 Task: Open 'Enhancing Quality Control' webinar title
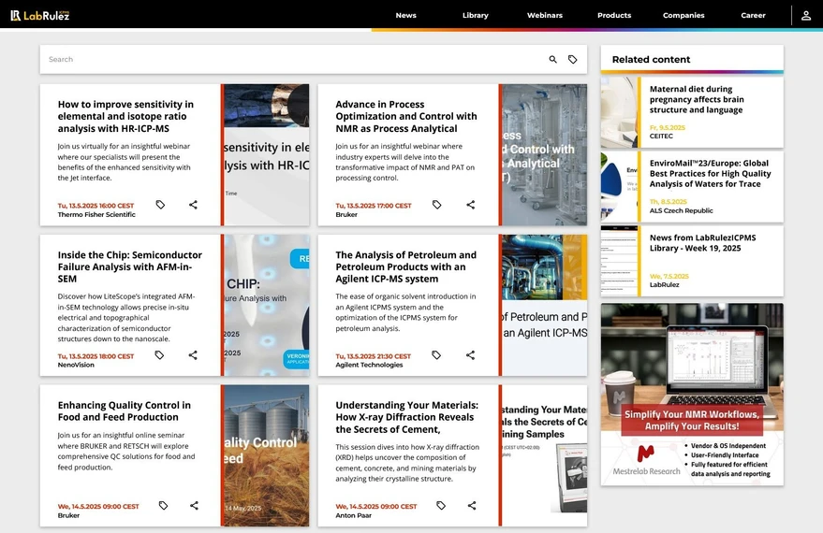(x=125, y=411)
